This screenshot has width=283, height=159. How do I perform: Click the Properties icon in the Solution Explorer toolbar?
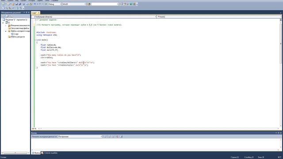[x=3, y=16]
